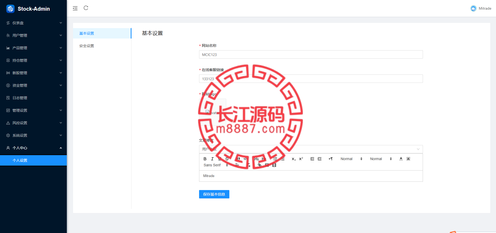Open the text alignment dropdown

(237, 165)
